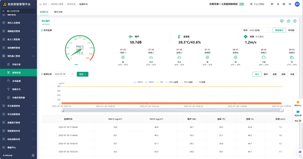303x159 pixels.
Task: Click the user avatar in top right
Action: click(x=297, y=4)
